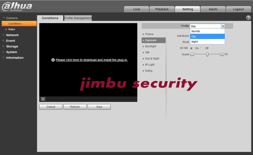Turn 3D NR Off
Image resolution: width=253 pixels, height=155 pixels.
[201, 48]
